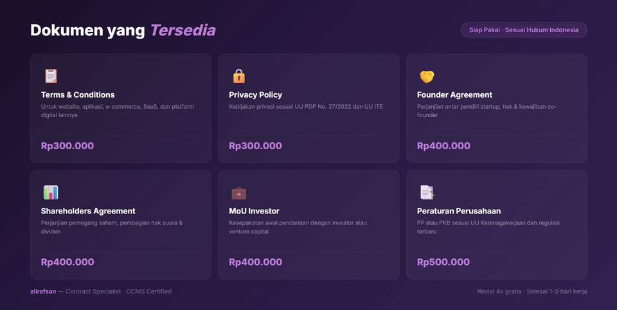Click the Siap Pakai badge
Screen dimensions: 617x310
click(524, 30)
